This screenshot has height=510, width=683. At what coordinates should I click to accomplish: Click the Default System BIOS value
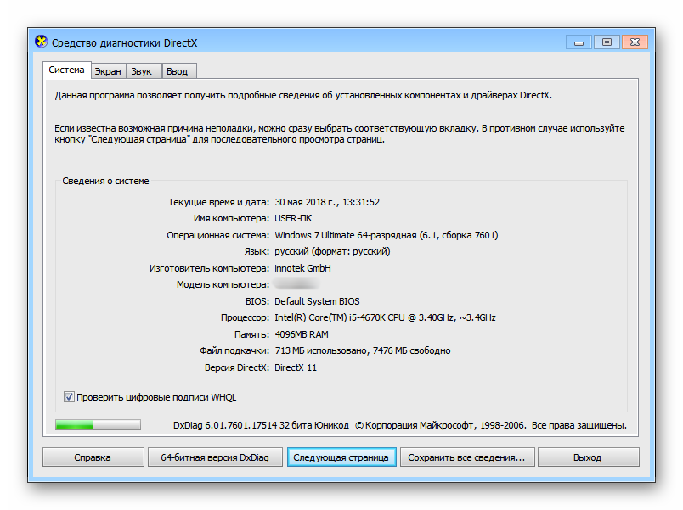317,301
